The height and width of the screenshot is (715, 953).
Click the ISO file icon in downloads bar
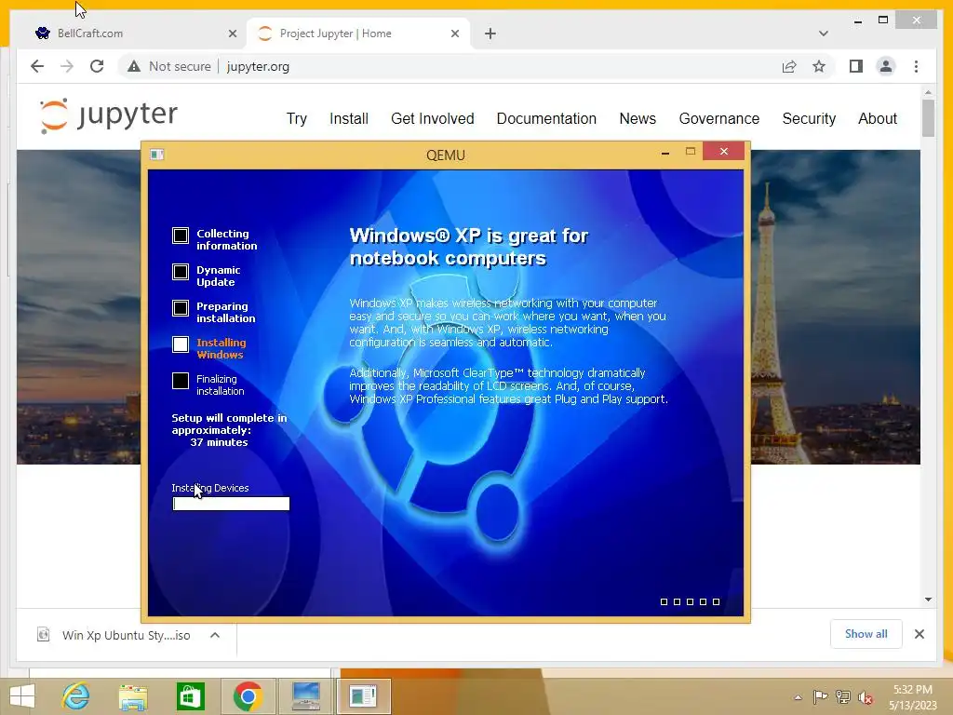(x=43, y=635)
